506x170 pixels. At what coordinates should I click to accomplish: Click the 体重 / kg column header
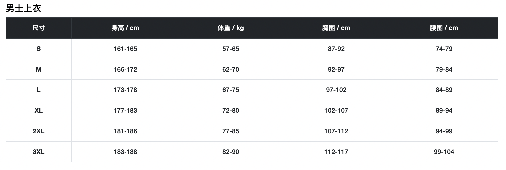pyautogui.click(x=231, y=28)
